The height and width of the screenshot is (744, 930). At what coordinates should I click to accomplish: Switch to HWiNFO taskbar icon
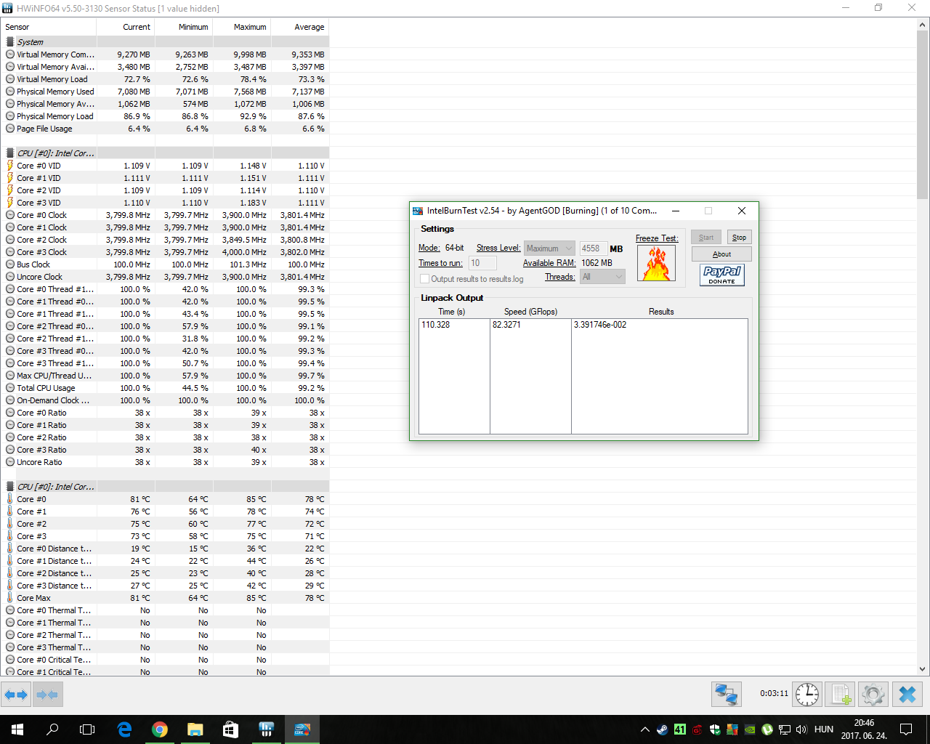(x=266, y=729)
